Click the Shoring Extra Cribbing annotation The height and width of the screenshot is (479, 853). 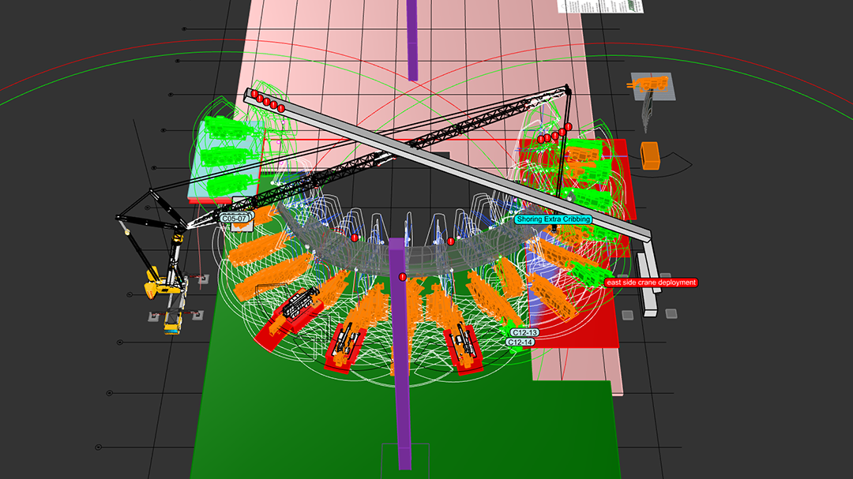tap(553, 219)
